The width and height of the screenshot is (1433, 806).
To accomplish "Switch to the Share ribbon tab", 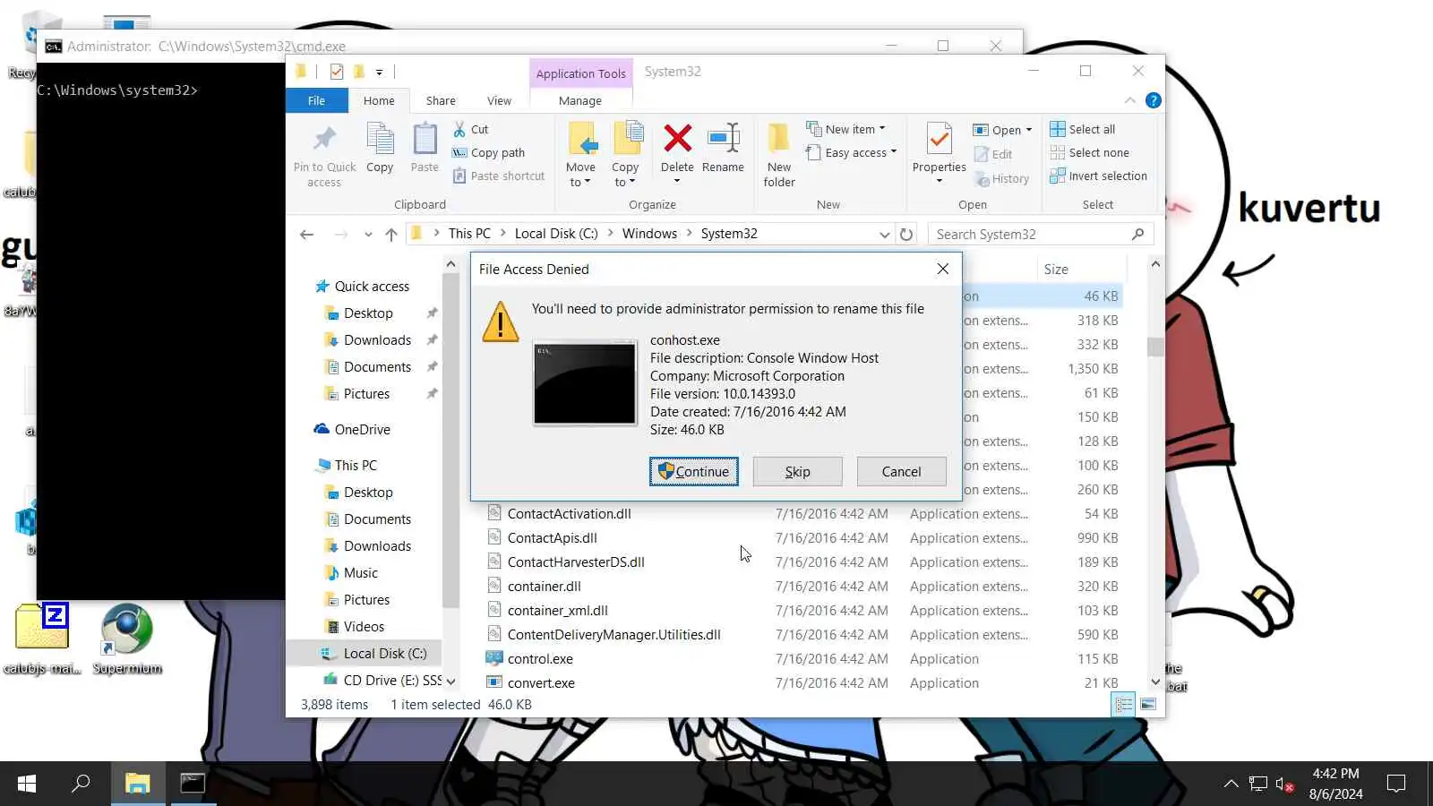I will pyautogui.click(x=441, y=100).
